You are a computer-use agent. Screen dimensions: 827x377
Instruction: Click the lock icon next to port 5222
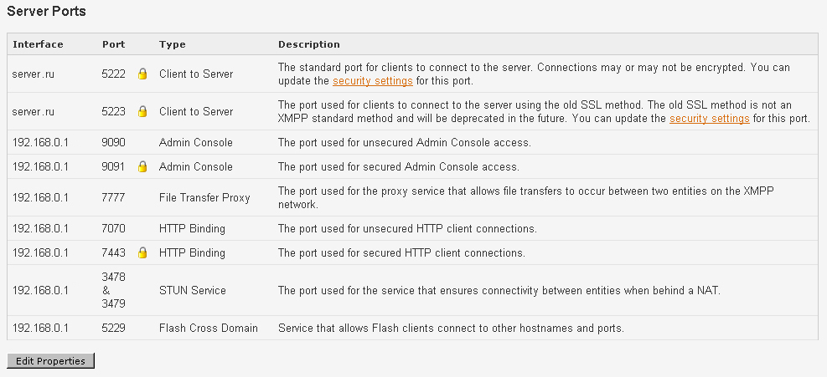coord(142,74)
